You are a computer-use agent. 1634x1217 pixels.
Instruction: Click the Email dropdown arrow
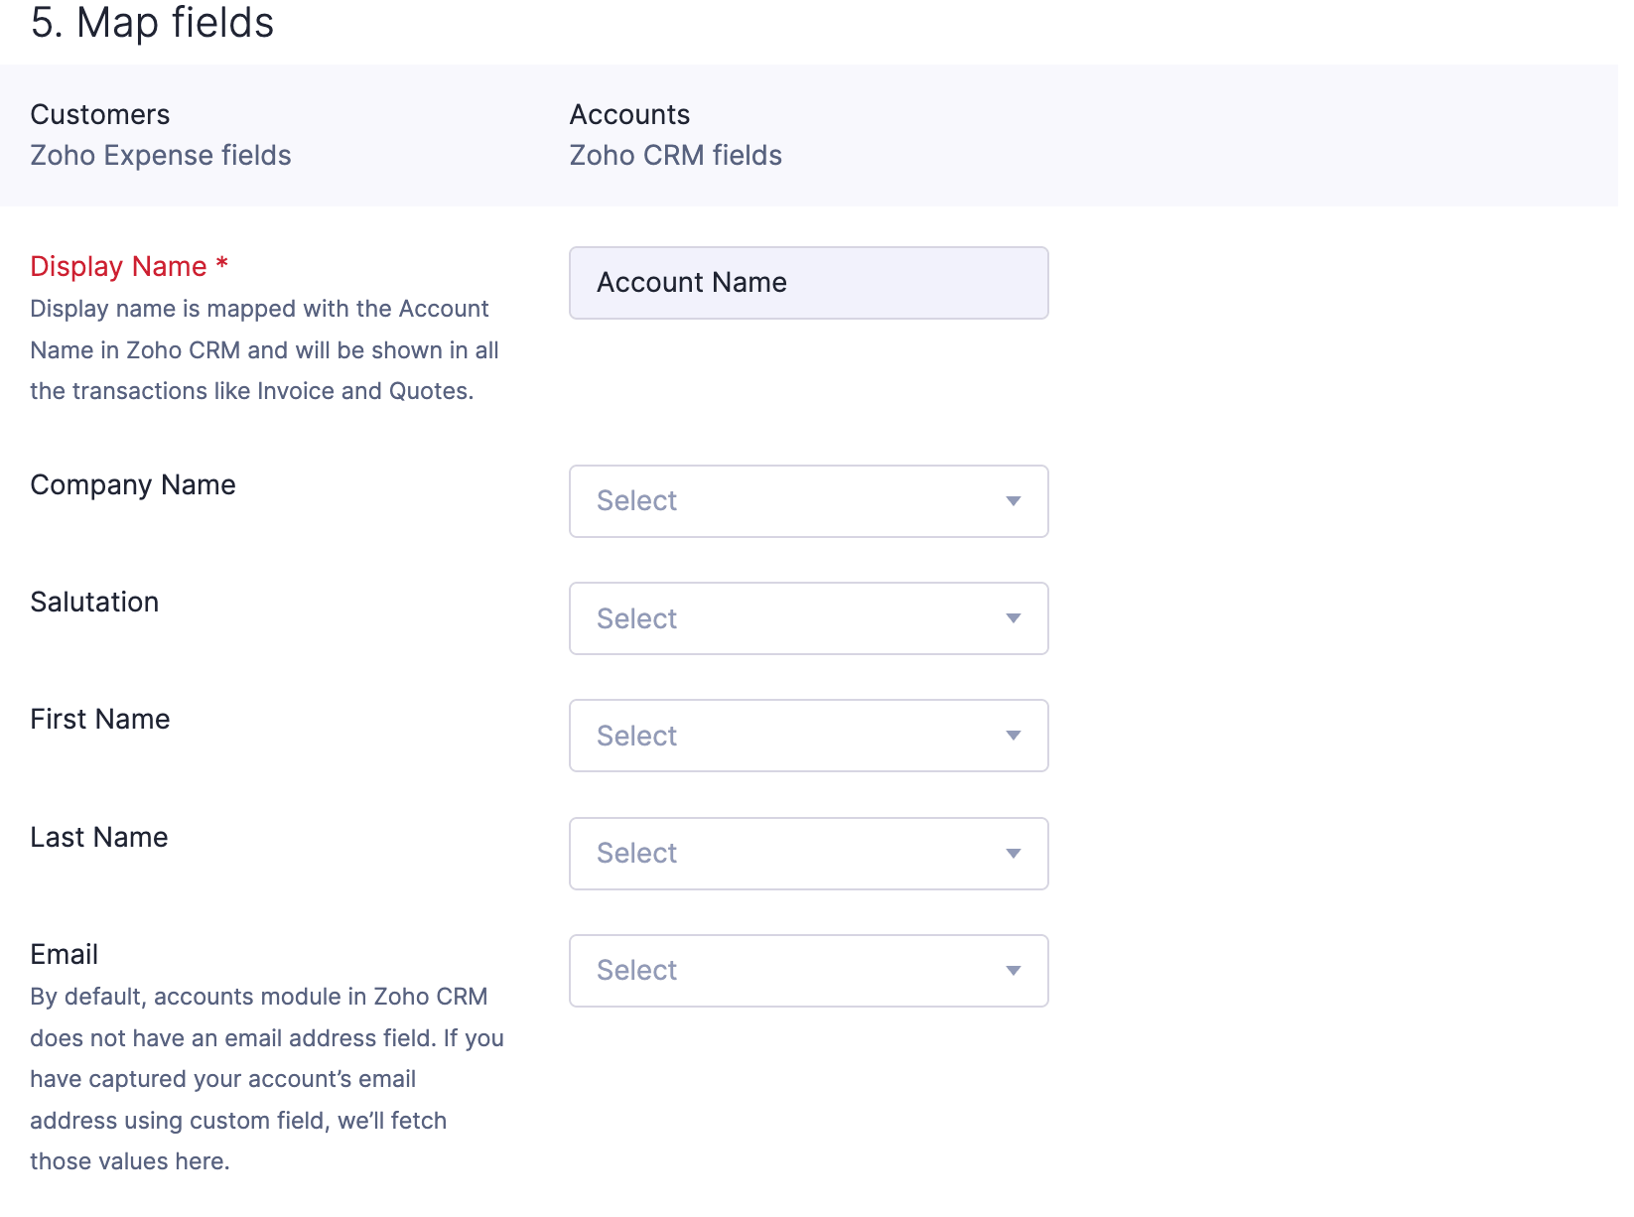click(1013, 971)
